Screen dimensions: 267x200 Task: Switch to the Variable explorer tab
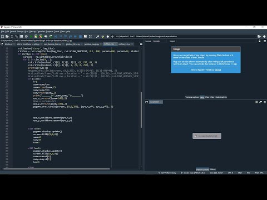coord(192,97)
